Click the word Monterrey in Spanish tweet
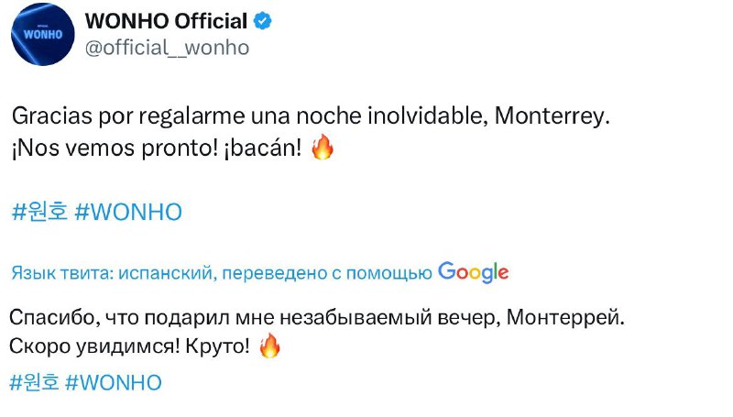 [552, 116]
